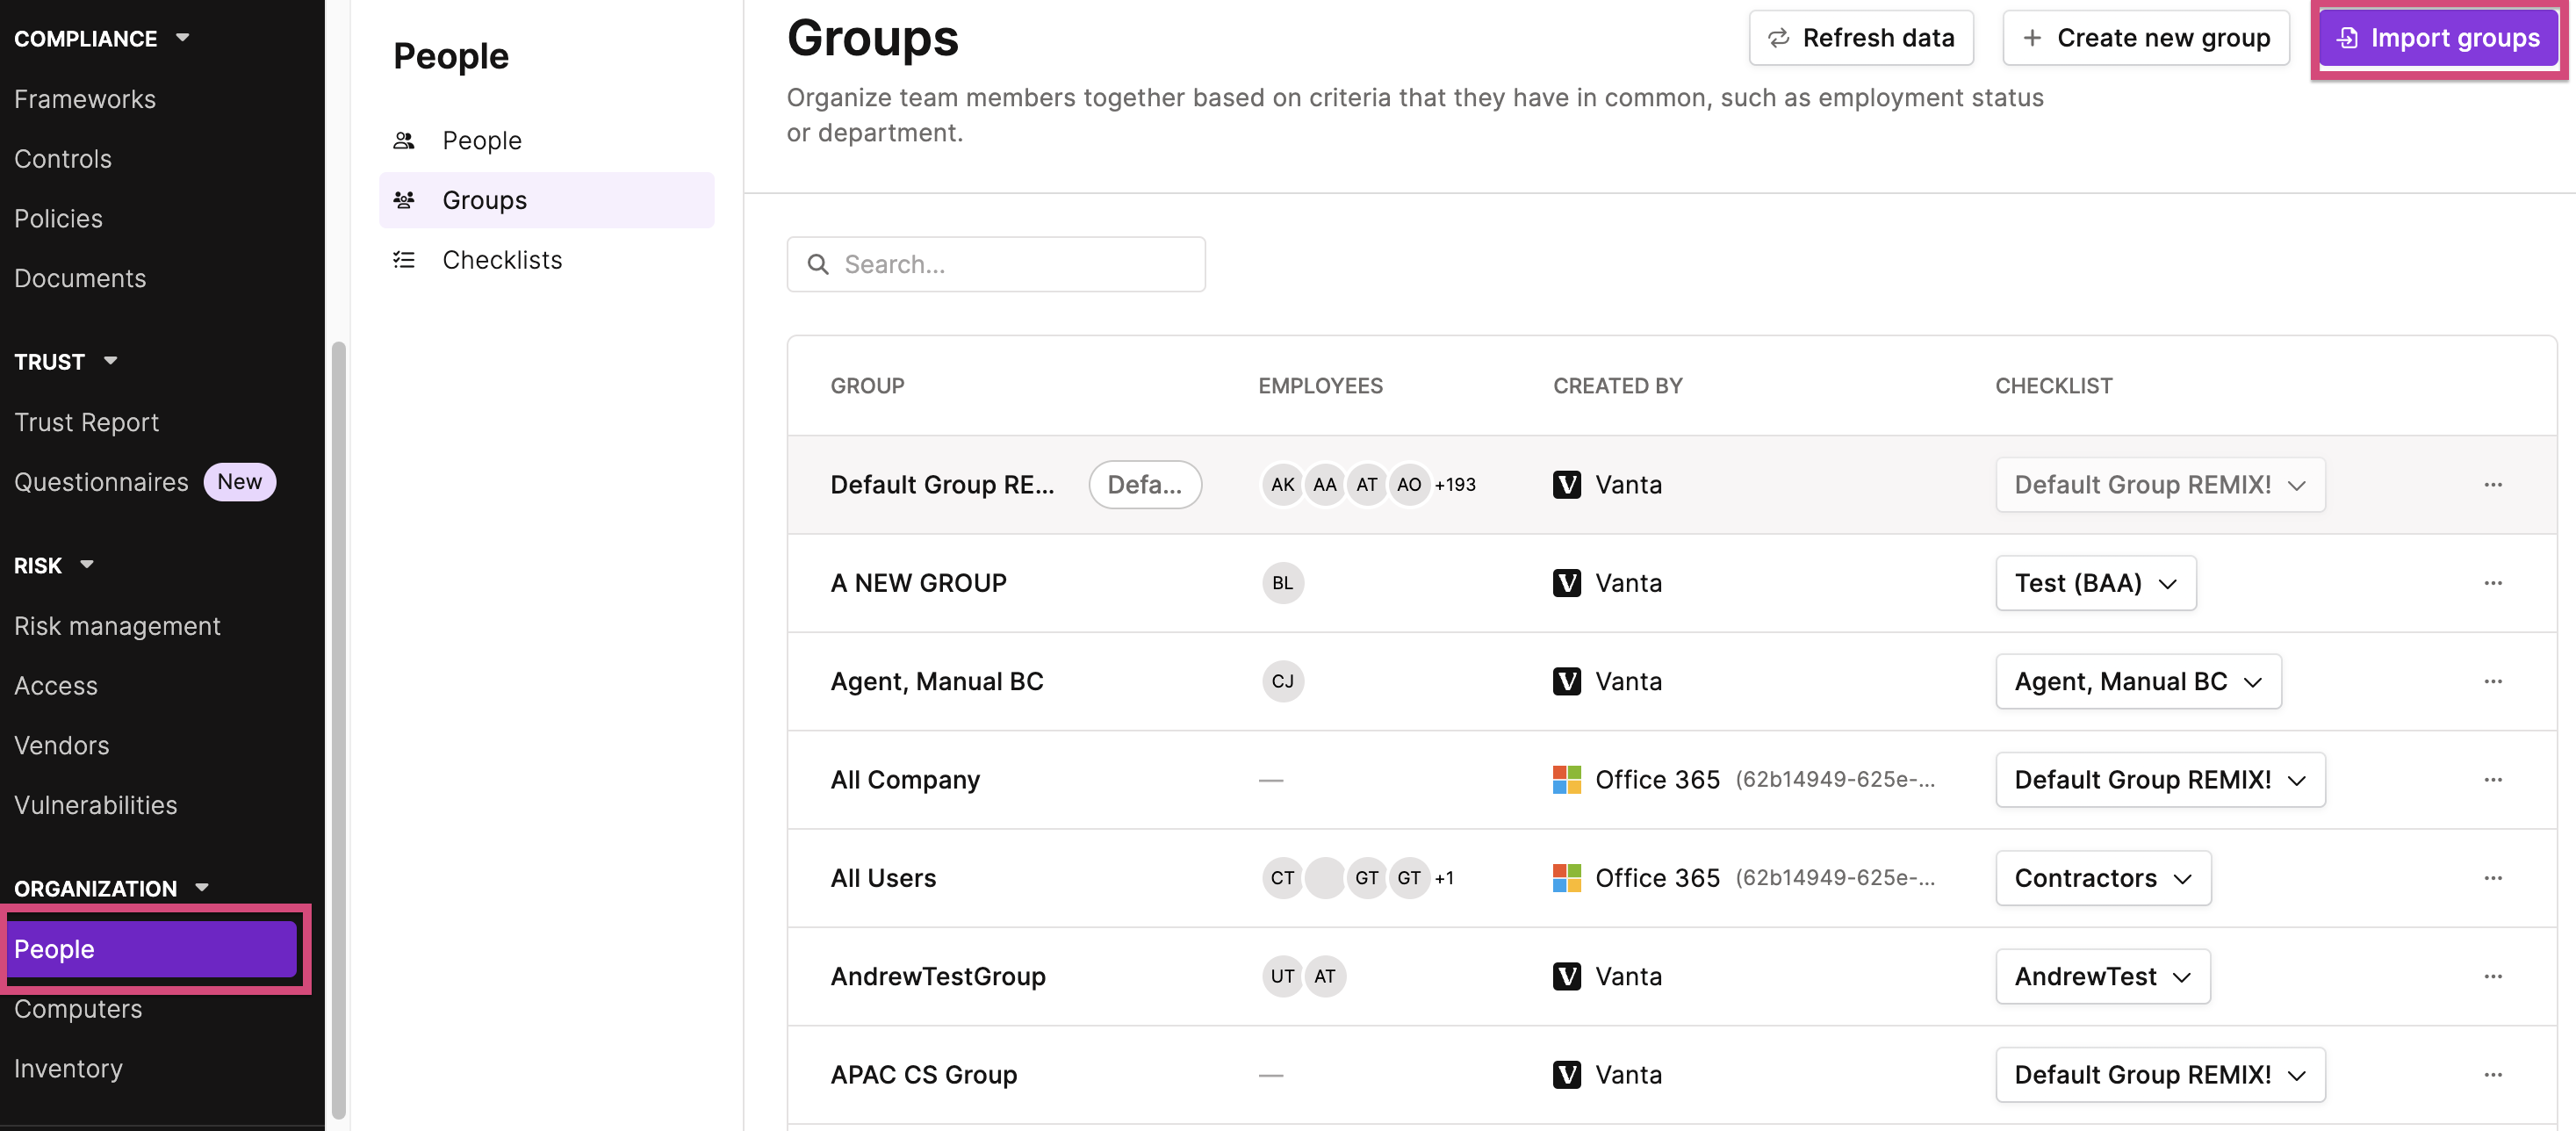The height and width of the screenshot is (1131, 2576).
Task: Click the Vanta logo in A NEW GROUP row
Action: 1566,583
